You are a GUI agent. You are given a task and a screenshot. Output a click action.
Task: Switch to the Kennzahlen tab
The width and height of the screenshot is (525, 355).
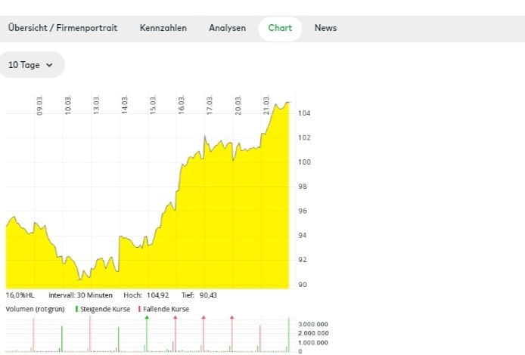(163, 28)
